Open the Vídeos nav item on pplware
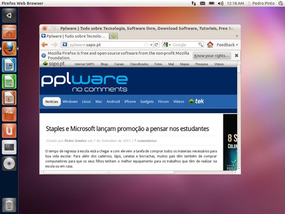The width and height of the screenshot is (285, 214). coord(178,101)
